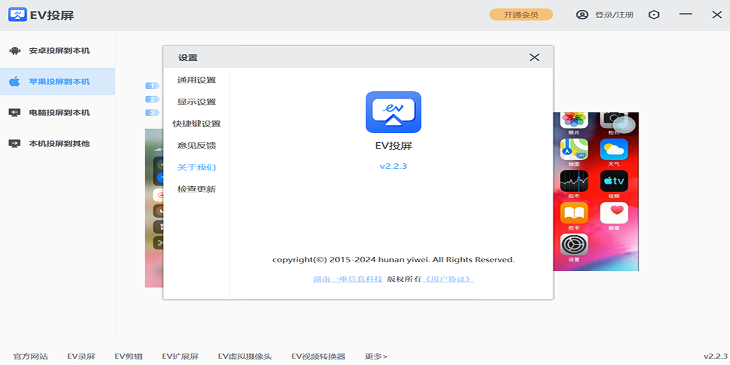Select 意见反馈 feedback tab
Viewport: 730px width, 365px height.
(x=196, y=145)
